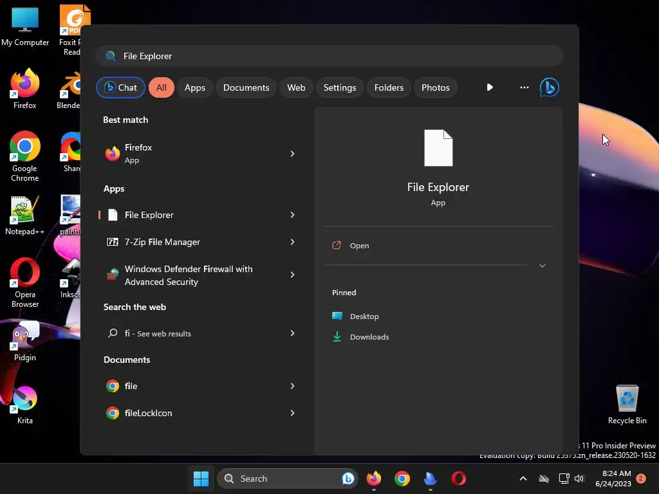This screenshot has width=659, height=494.
Task: Click the three-dots more options button
Action: tap(524, 87)
